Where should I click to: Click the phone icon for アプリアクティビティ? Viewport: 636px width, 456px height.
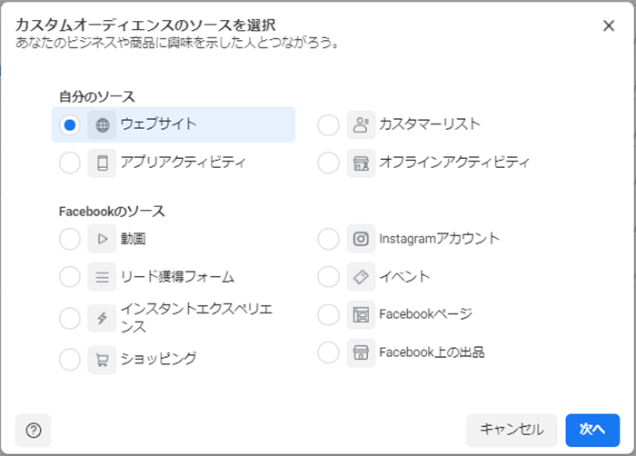[102, 164]
